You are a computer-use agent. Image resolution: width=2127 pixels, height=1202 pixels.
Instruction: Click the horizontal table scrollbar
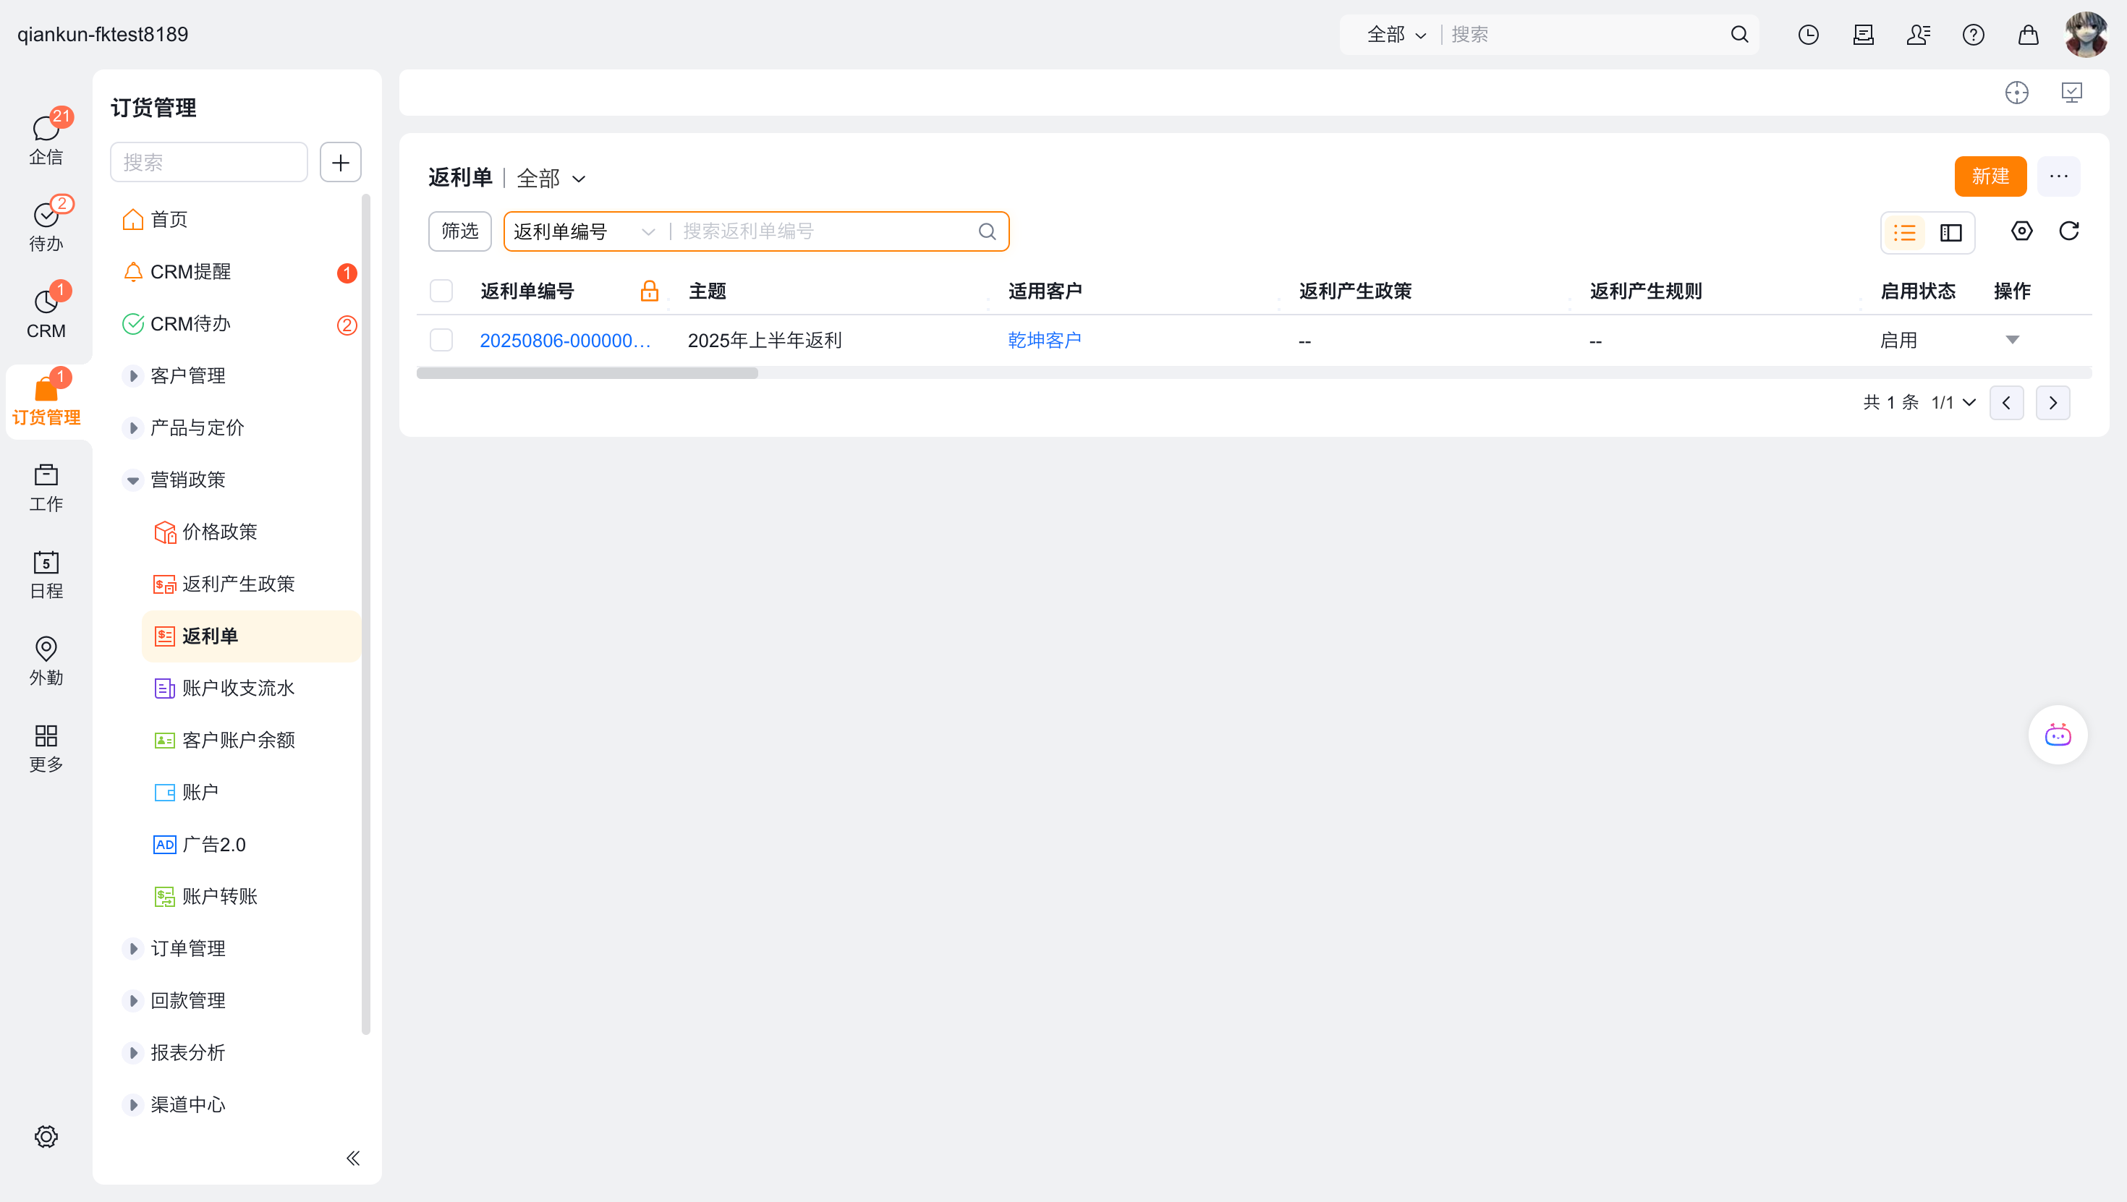[x=587, y=373]
